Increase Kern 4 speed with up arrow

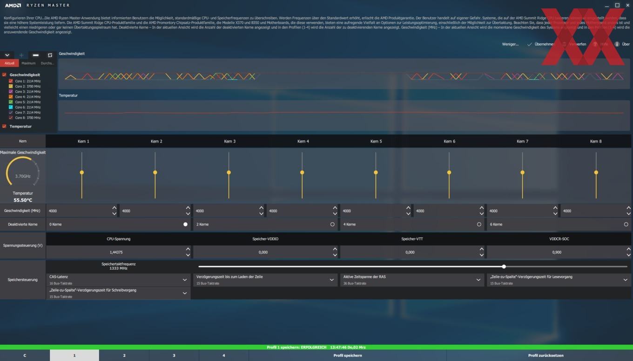click(335, 208)
